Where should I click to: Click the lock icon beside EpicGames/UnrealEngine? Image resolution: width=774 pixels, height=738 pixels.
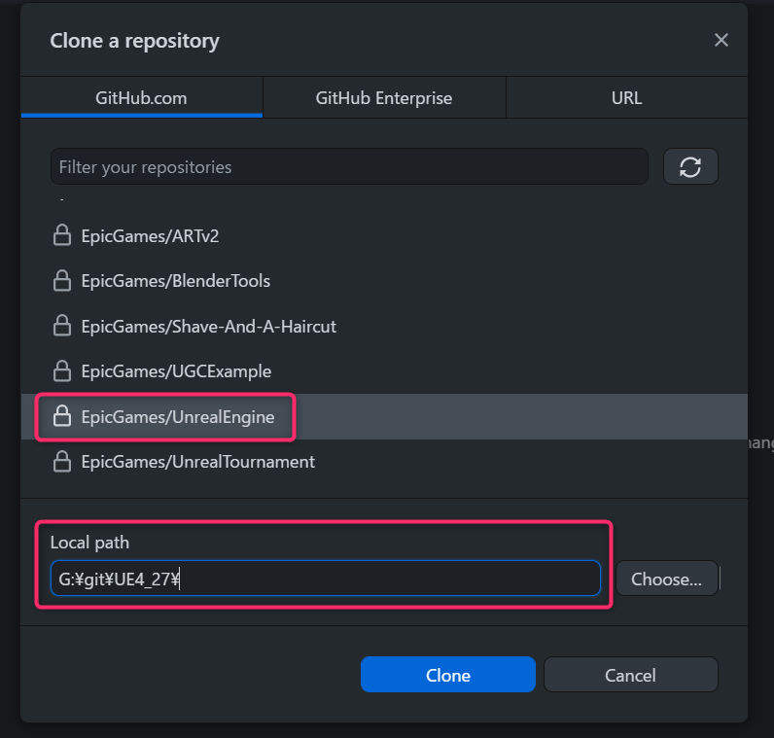point(62,416)
